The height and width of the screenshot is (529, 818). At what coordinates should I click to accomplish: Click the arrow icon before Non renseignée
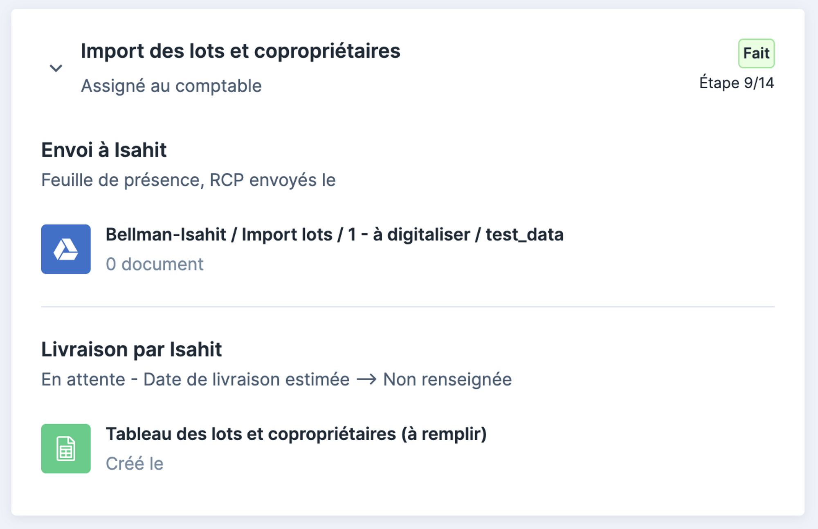coord(366,380)
